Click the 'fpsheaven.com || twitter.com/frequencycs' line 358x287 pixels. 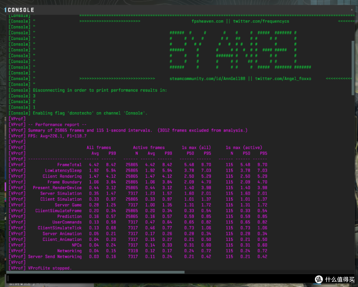[x=240, y=21]
